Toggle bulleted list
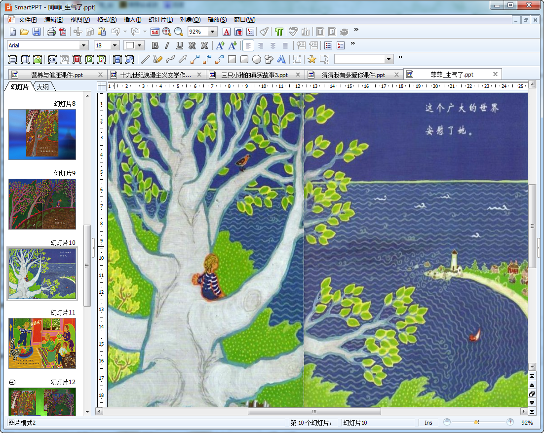 click(328, 45)
